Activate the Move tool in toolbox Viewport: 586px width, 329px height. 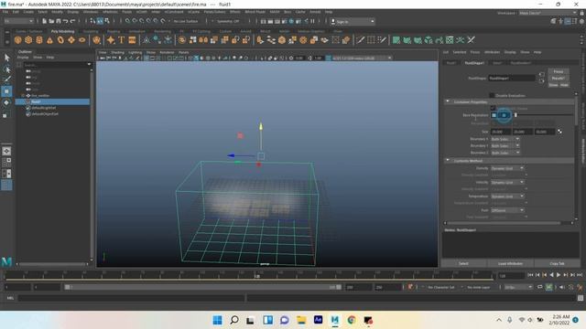pos(6,91)
